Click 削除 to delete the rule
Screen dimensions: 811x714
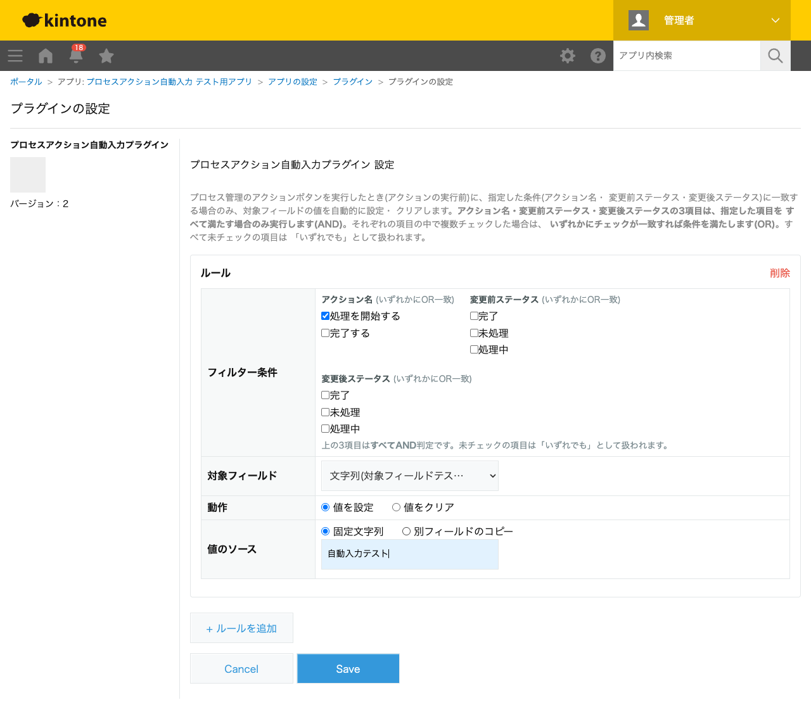tap(780, 273)
